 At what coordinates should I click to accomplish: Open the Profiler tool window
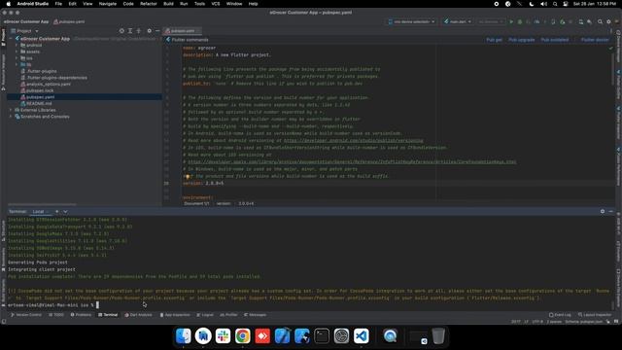click(229, 315)
